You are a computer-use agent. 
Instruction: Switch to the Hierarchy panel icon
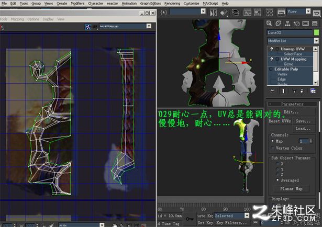[287, 24]
